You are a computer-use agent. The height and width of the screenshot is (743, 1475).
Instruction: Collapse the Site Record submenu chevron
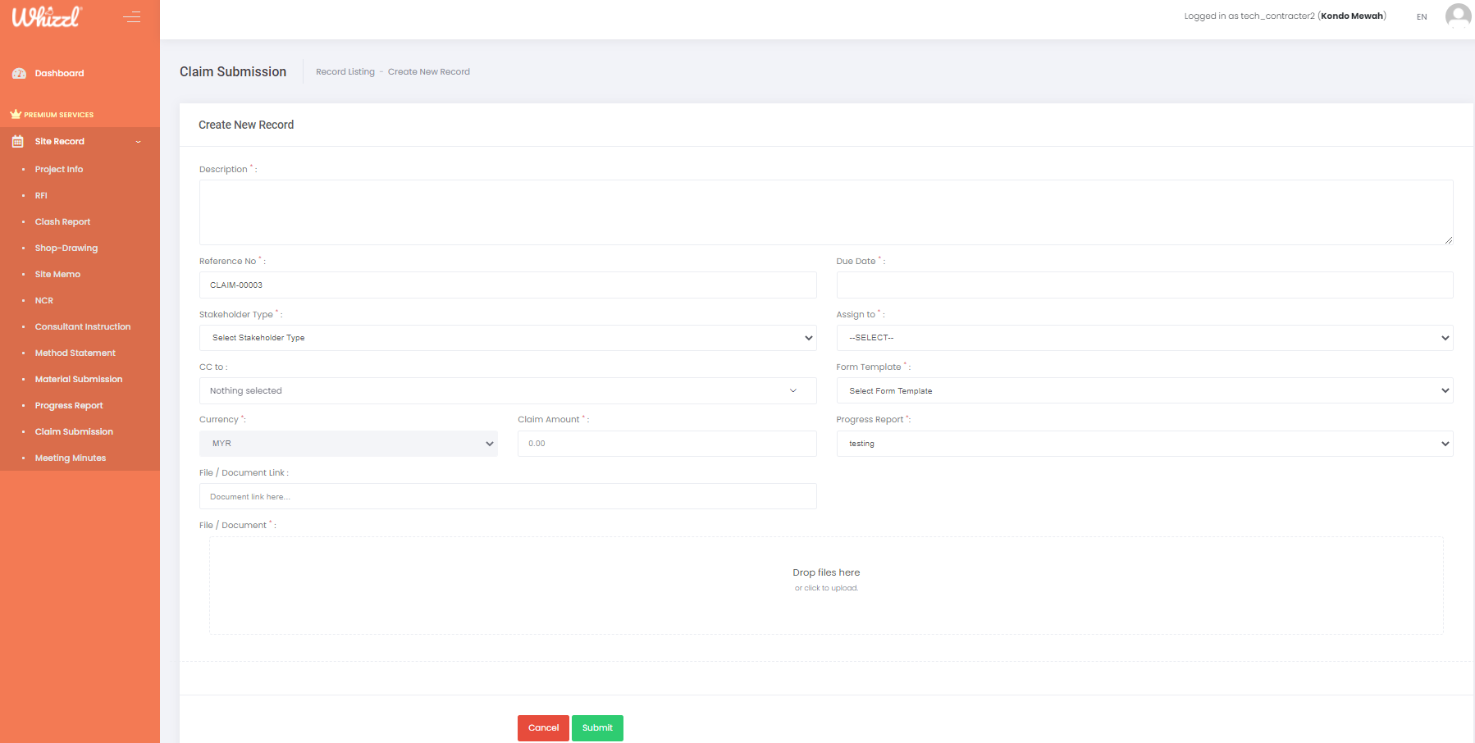pos(138,142)
